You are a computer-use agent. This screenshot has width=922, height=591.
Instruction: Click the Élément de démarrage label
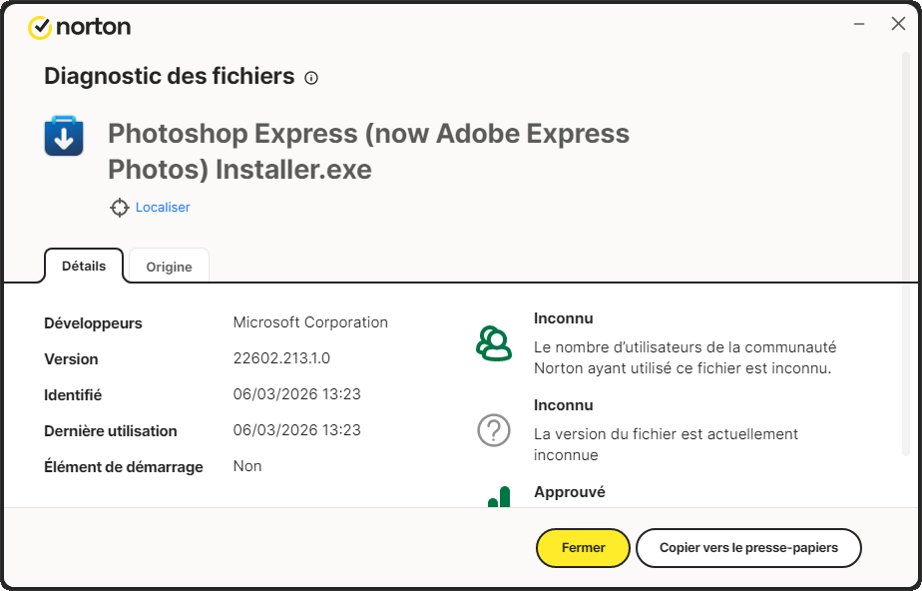pos(124,467)
